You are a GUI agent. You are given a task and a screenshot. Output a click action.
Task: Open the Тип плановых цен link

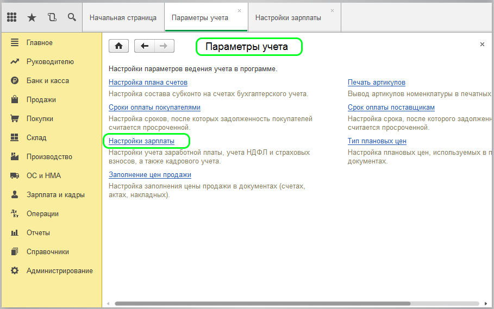point(377,141)
